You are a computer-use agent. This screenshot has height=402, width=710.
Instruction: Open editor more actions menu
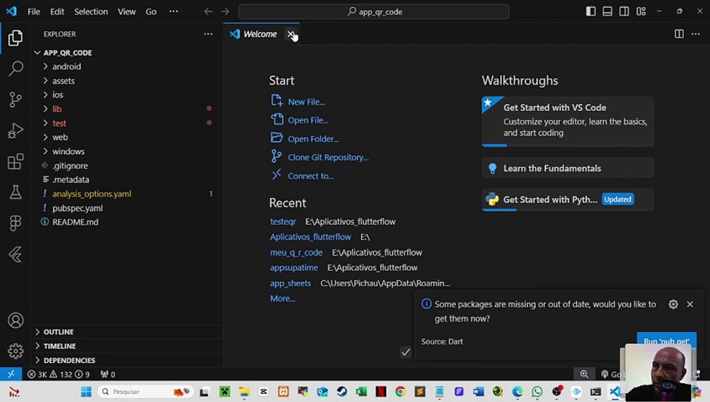[695, 34]
